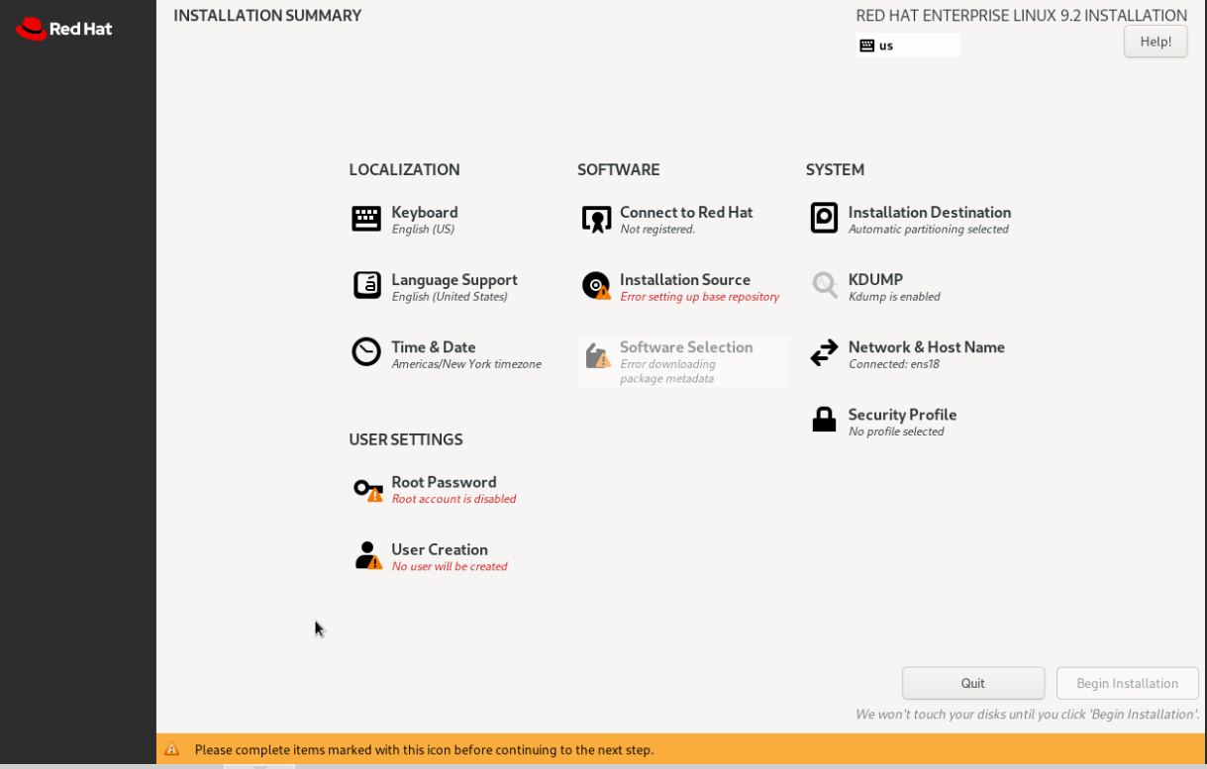1207x769 pixels.
Task: Select the Connect to Red Hat label
Action: pos(686,212)
